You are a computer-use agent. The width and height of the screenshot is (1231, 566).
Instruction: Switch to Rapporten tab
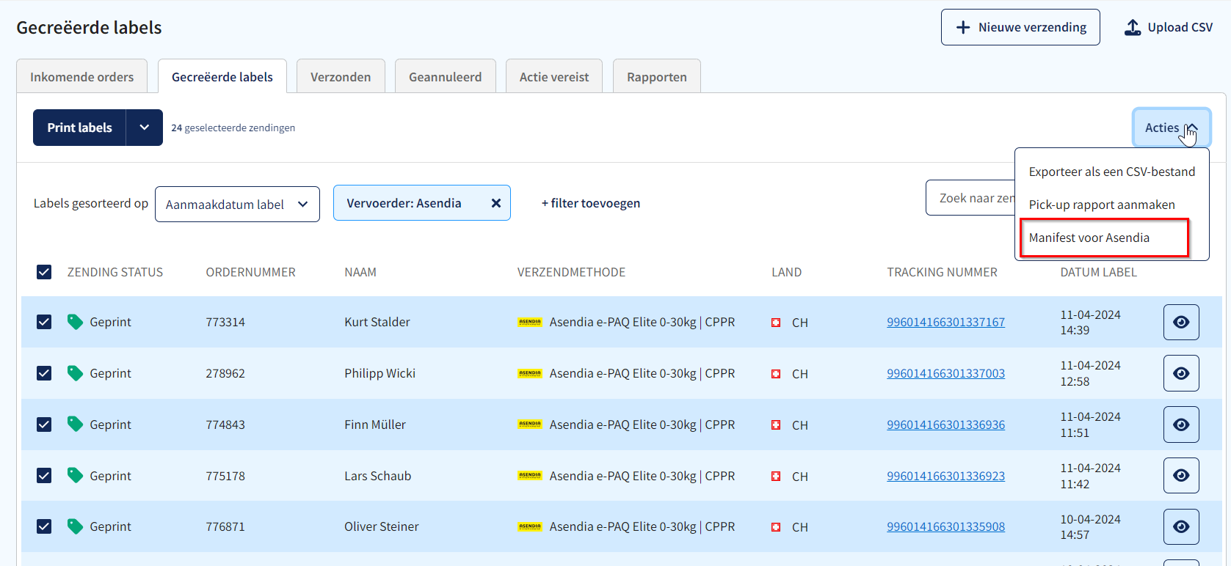pos(657,77)
